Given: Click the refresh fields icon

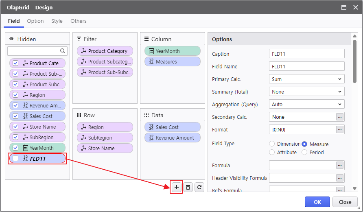Looking at the screenshot, I should click(199, 187).
